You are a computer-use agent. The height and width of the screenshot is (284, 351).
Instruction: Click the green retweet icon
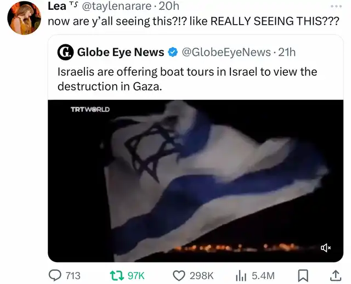117,275
